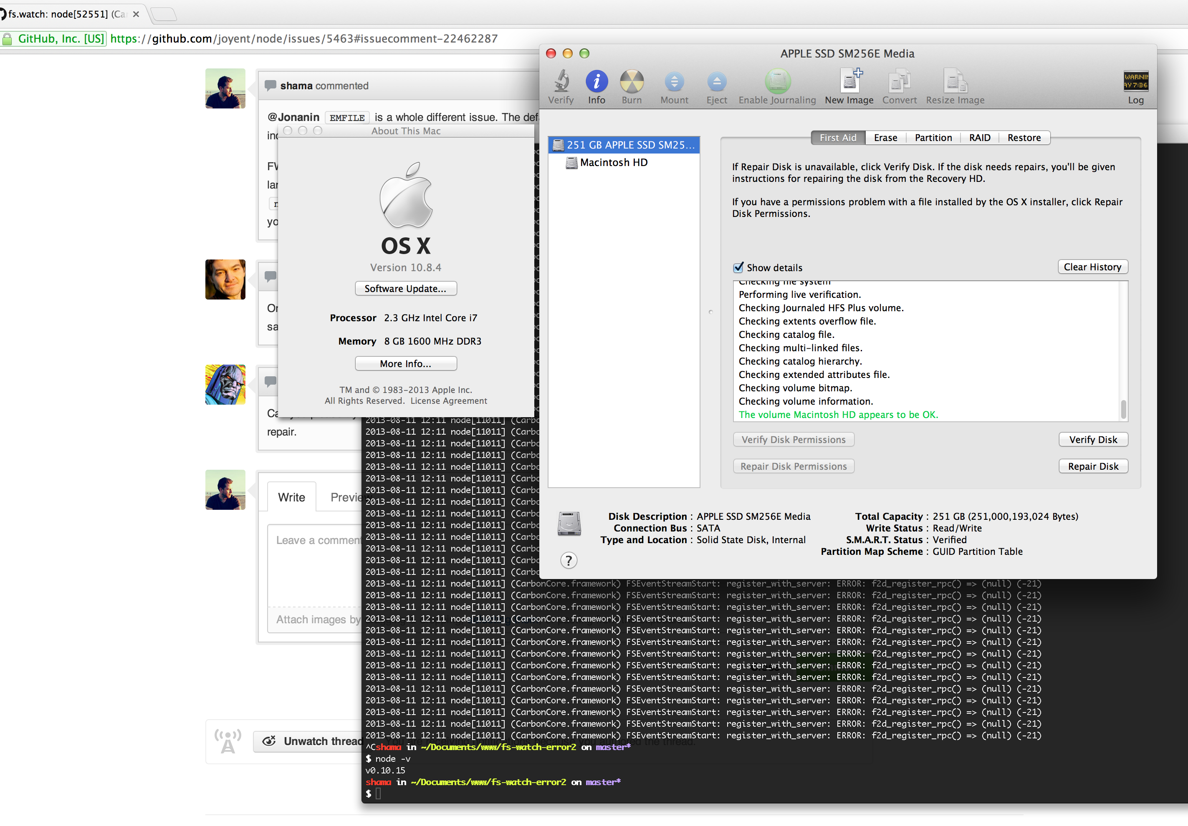Click Software Update in About This Mac
1188x826 pixels.
point(405,289)
